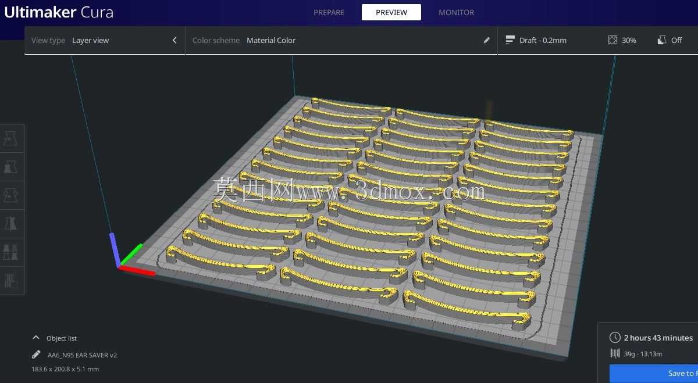Collapse the View type panel chevron
The height and width of the screenshot is (383, 698).
click(x=174, y=40)
